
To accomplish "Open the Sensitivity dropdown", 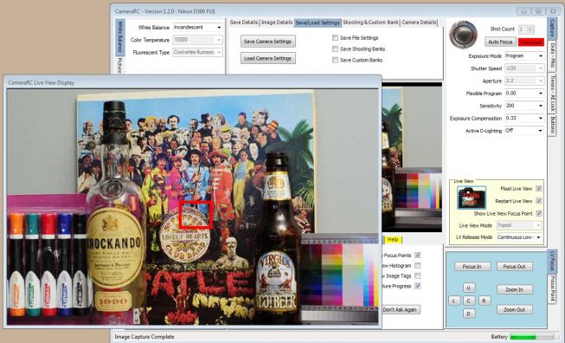I will [x=524, y=106].
